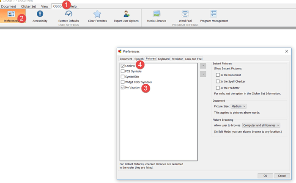This screenshot has width=296, height=183.
Task: Move selected library up with arrow button
Action: (x=203, y=66)
